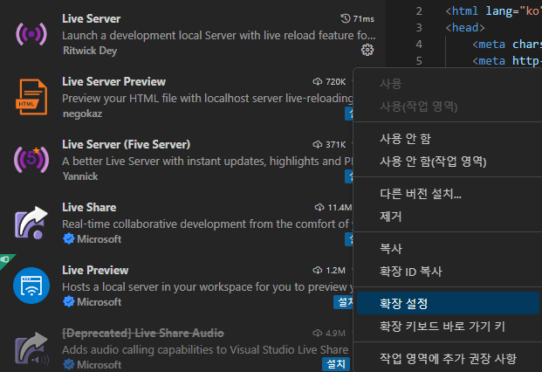Click the Live Server extension icon
542x372 pixels.
click(x=31, y=34)
